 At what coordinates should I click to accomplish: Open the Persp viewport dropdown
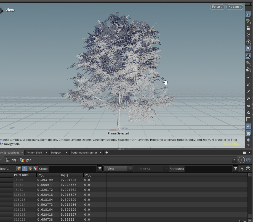click(x=217, y=7)
